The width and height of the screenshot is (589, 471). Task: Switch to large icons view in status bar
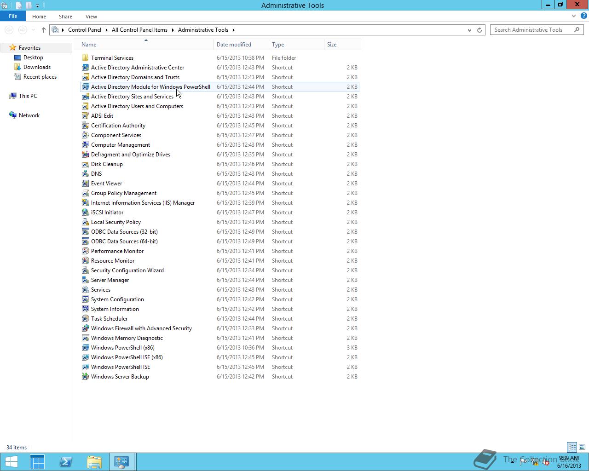[582, 447]
